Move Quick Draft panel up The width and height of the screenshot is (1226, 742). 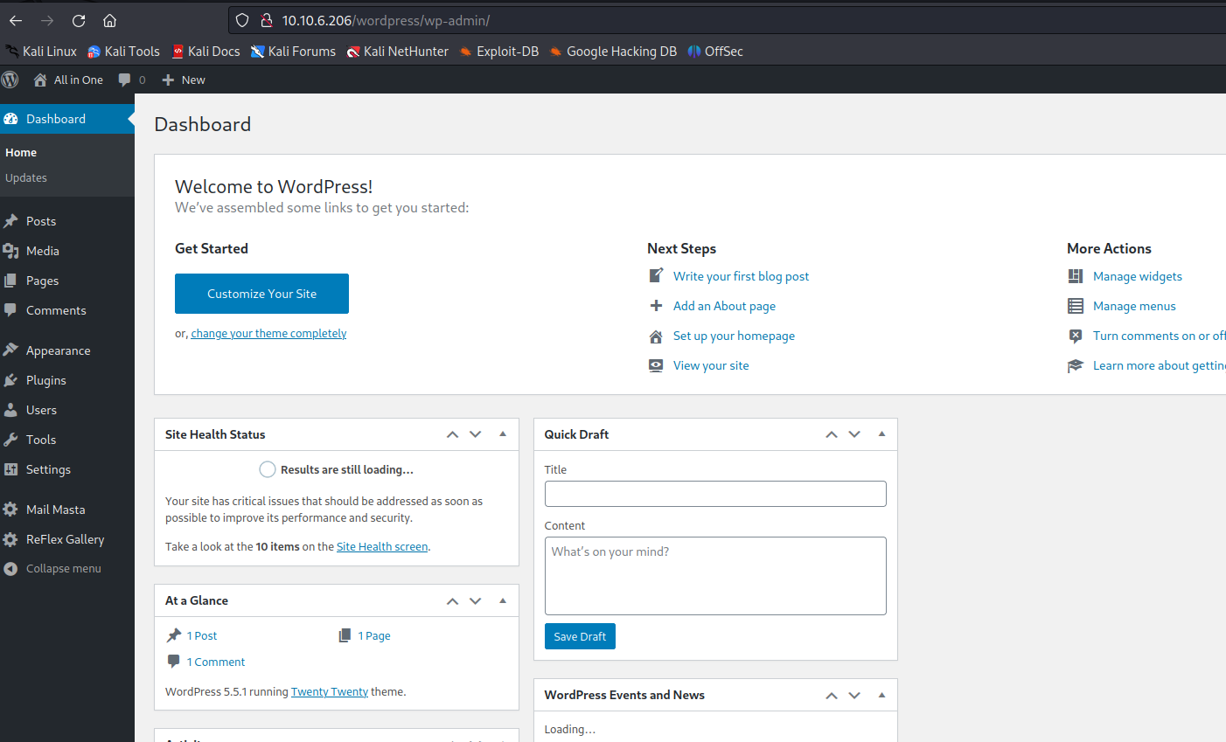click(x=832, y=434)
